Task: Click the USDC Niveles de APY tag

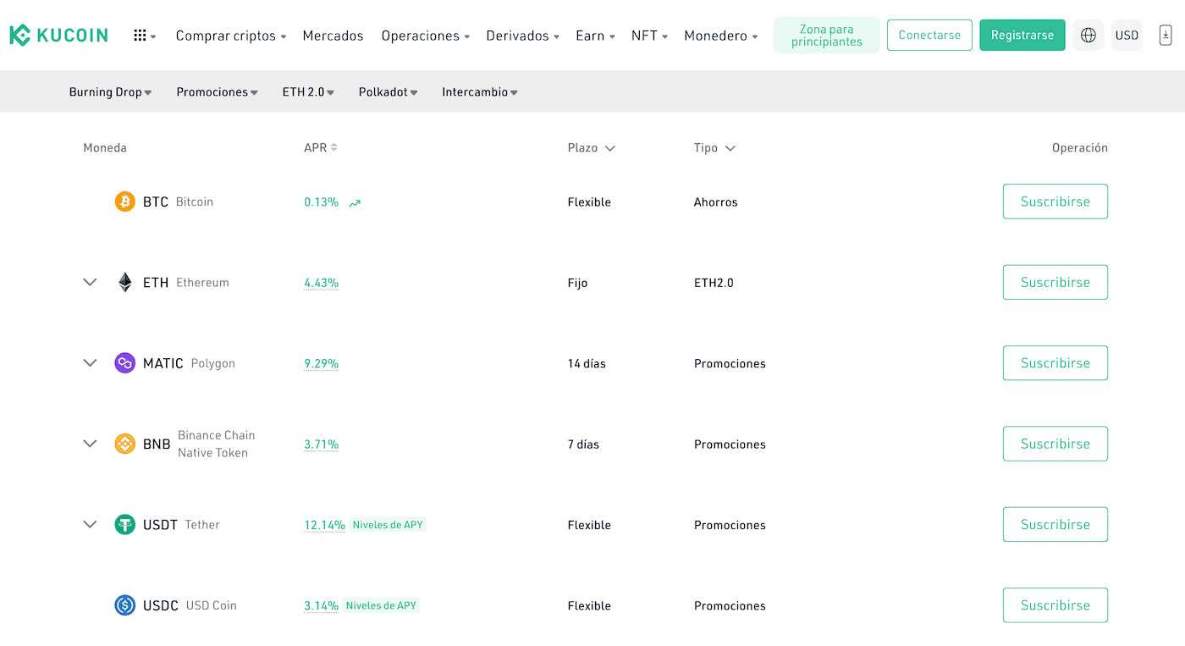Action: point(381,605)
